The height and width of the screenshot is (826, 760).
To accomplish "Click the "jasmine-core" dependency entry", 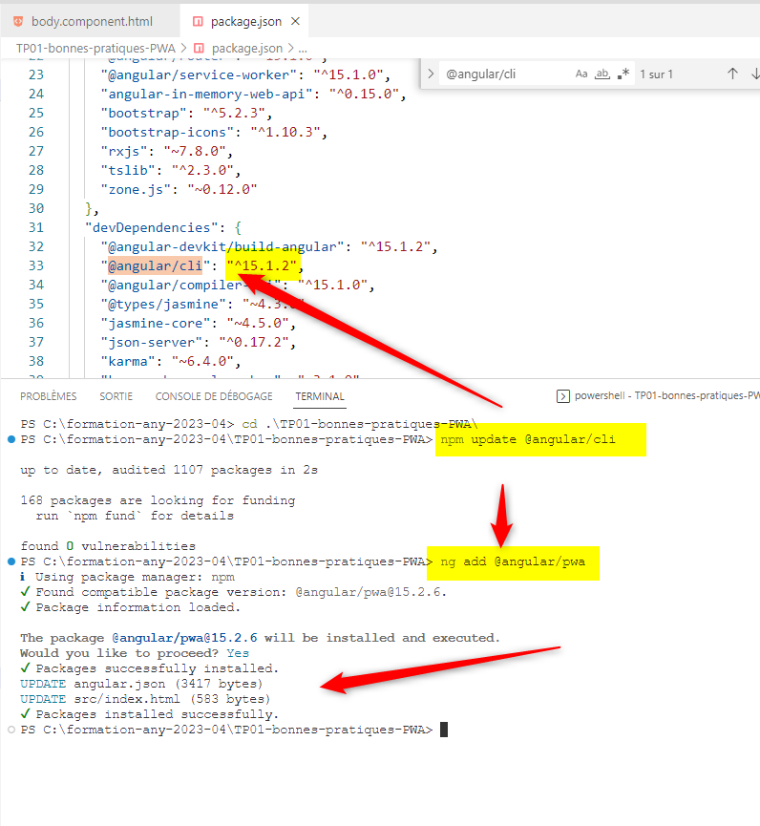I will [198, 323].
